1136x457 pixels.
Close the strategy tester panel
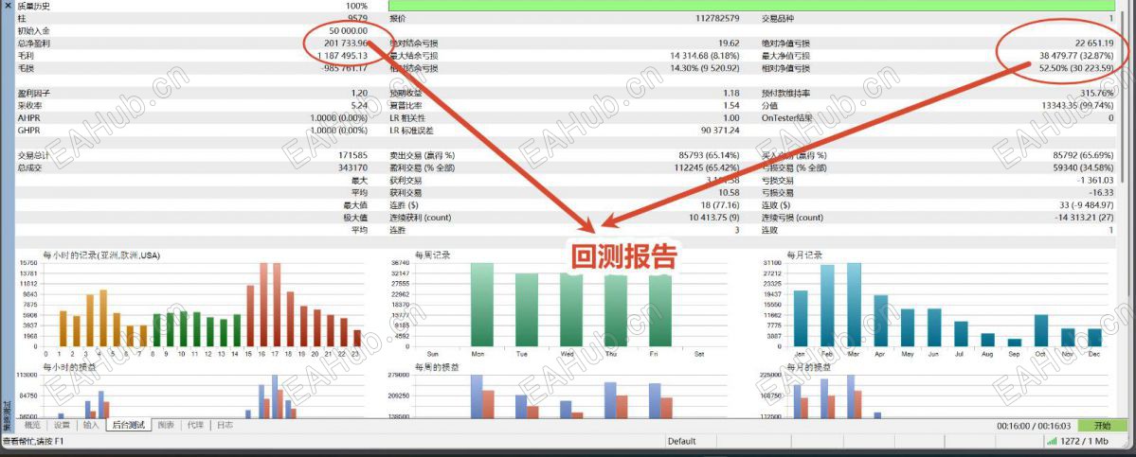[8, 5]
